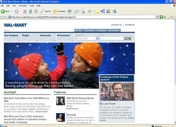Image resolution: width=176 pixels, height=127 pixels.
Task: Click the Company of the Future speech heading
Action: [x=117, y=78]
